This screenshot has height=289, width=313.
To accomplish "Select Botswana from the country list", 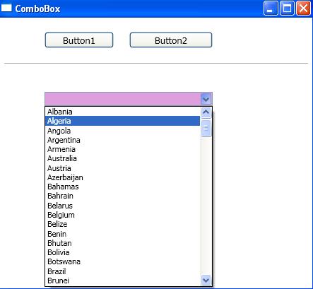I will [x=122, y=261].
